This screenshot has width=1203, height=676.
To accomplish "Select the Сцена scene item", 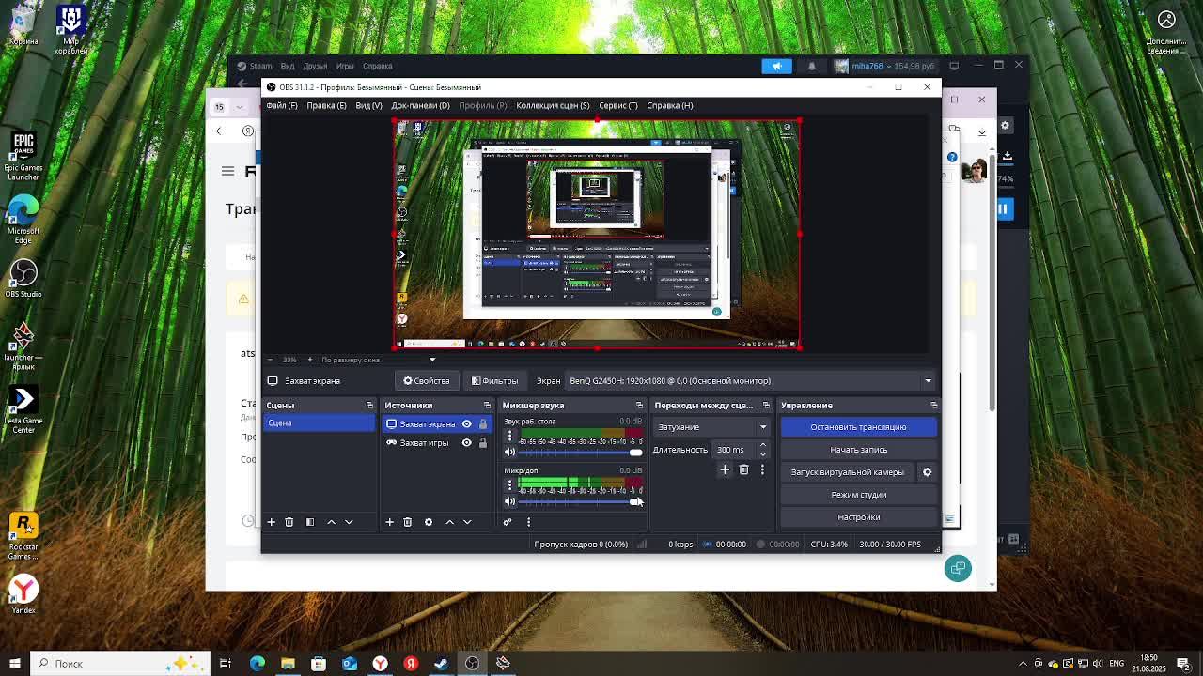I will click(320, 423).
